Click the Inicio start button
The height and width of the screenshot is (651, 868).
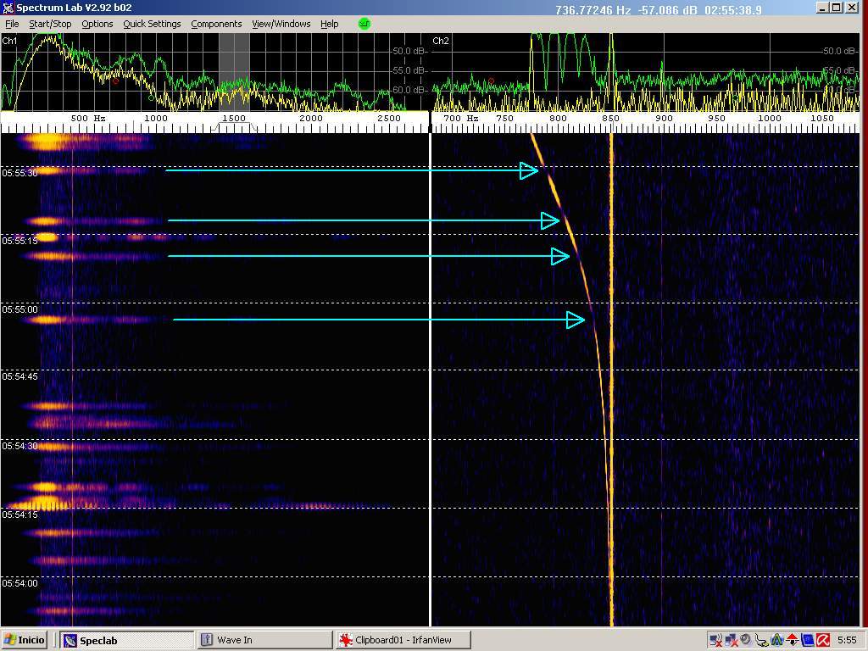25,640
